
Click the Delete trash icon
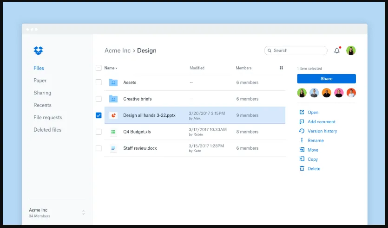pyautogui.click(x=302, y=169)
